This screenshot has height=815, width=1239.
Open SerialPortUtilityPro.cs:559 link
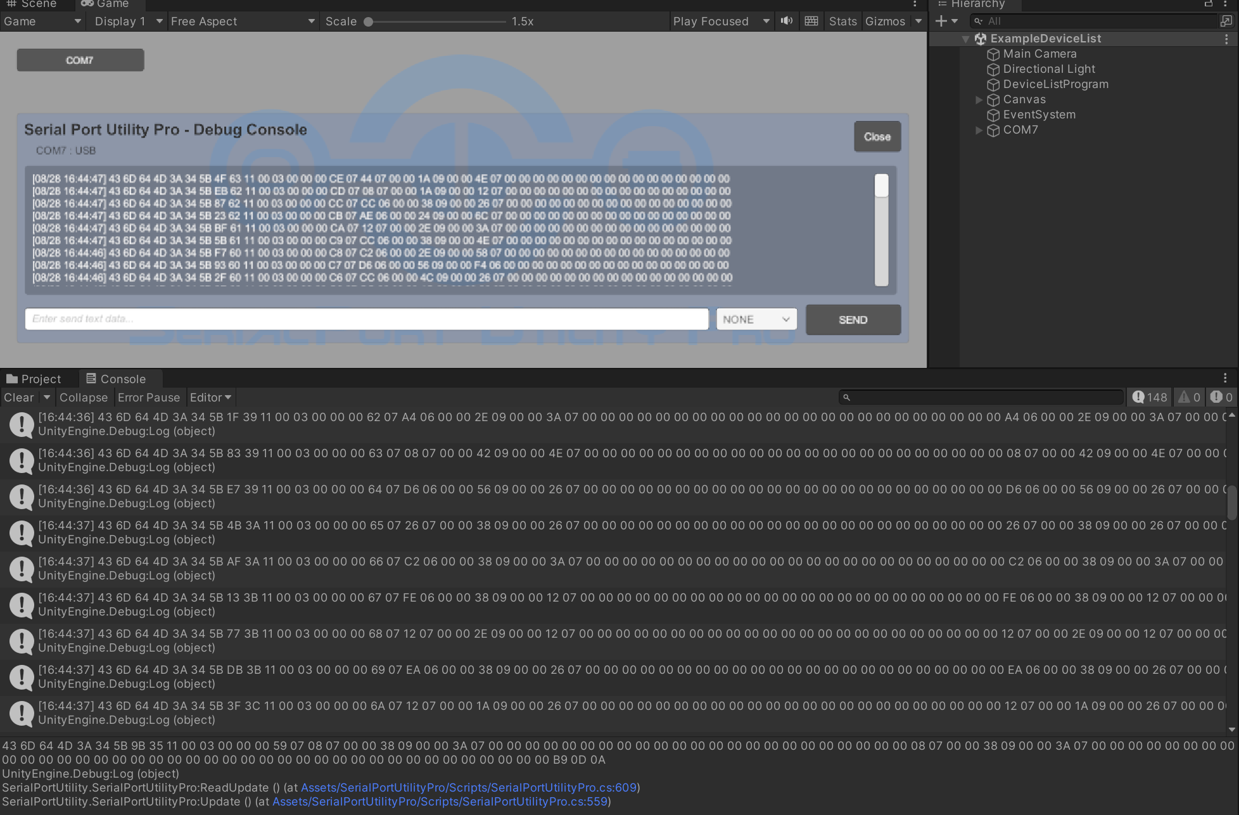pos(440,801)
